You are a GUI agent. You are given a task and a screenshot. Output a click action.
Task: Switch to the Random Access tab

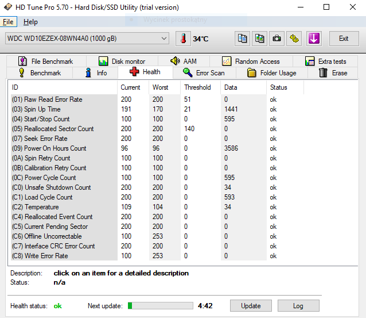click(x=251, y=62)
